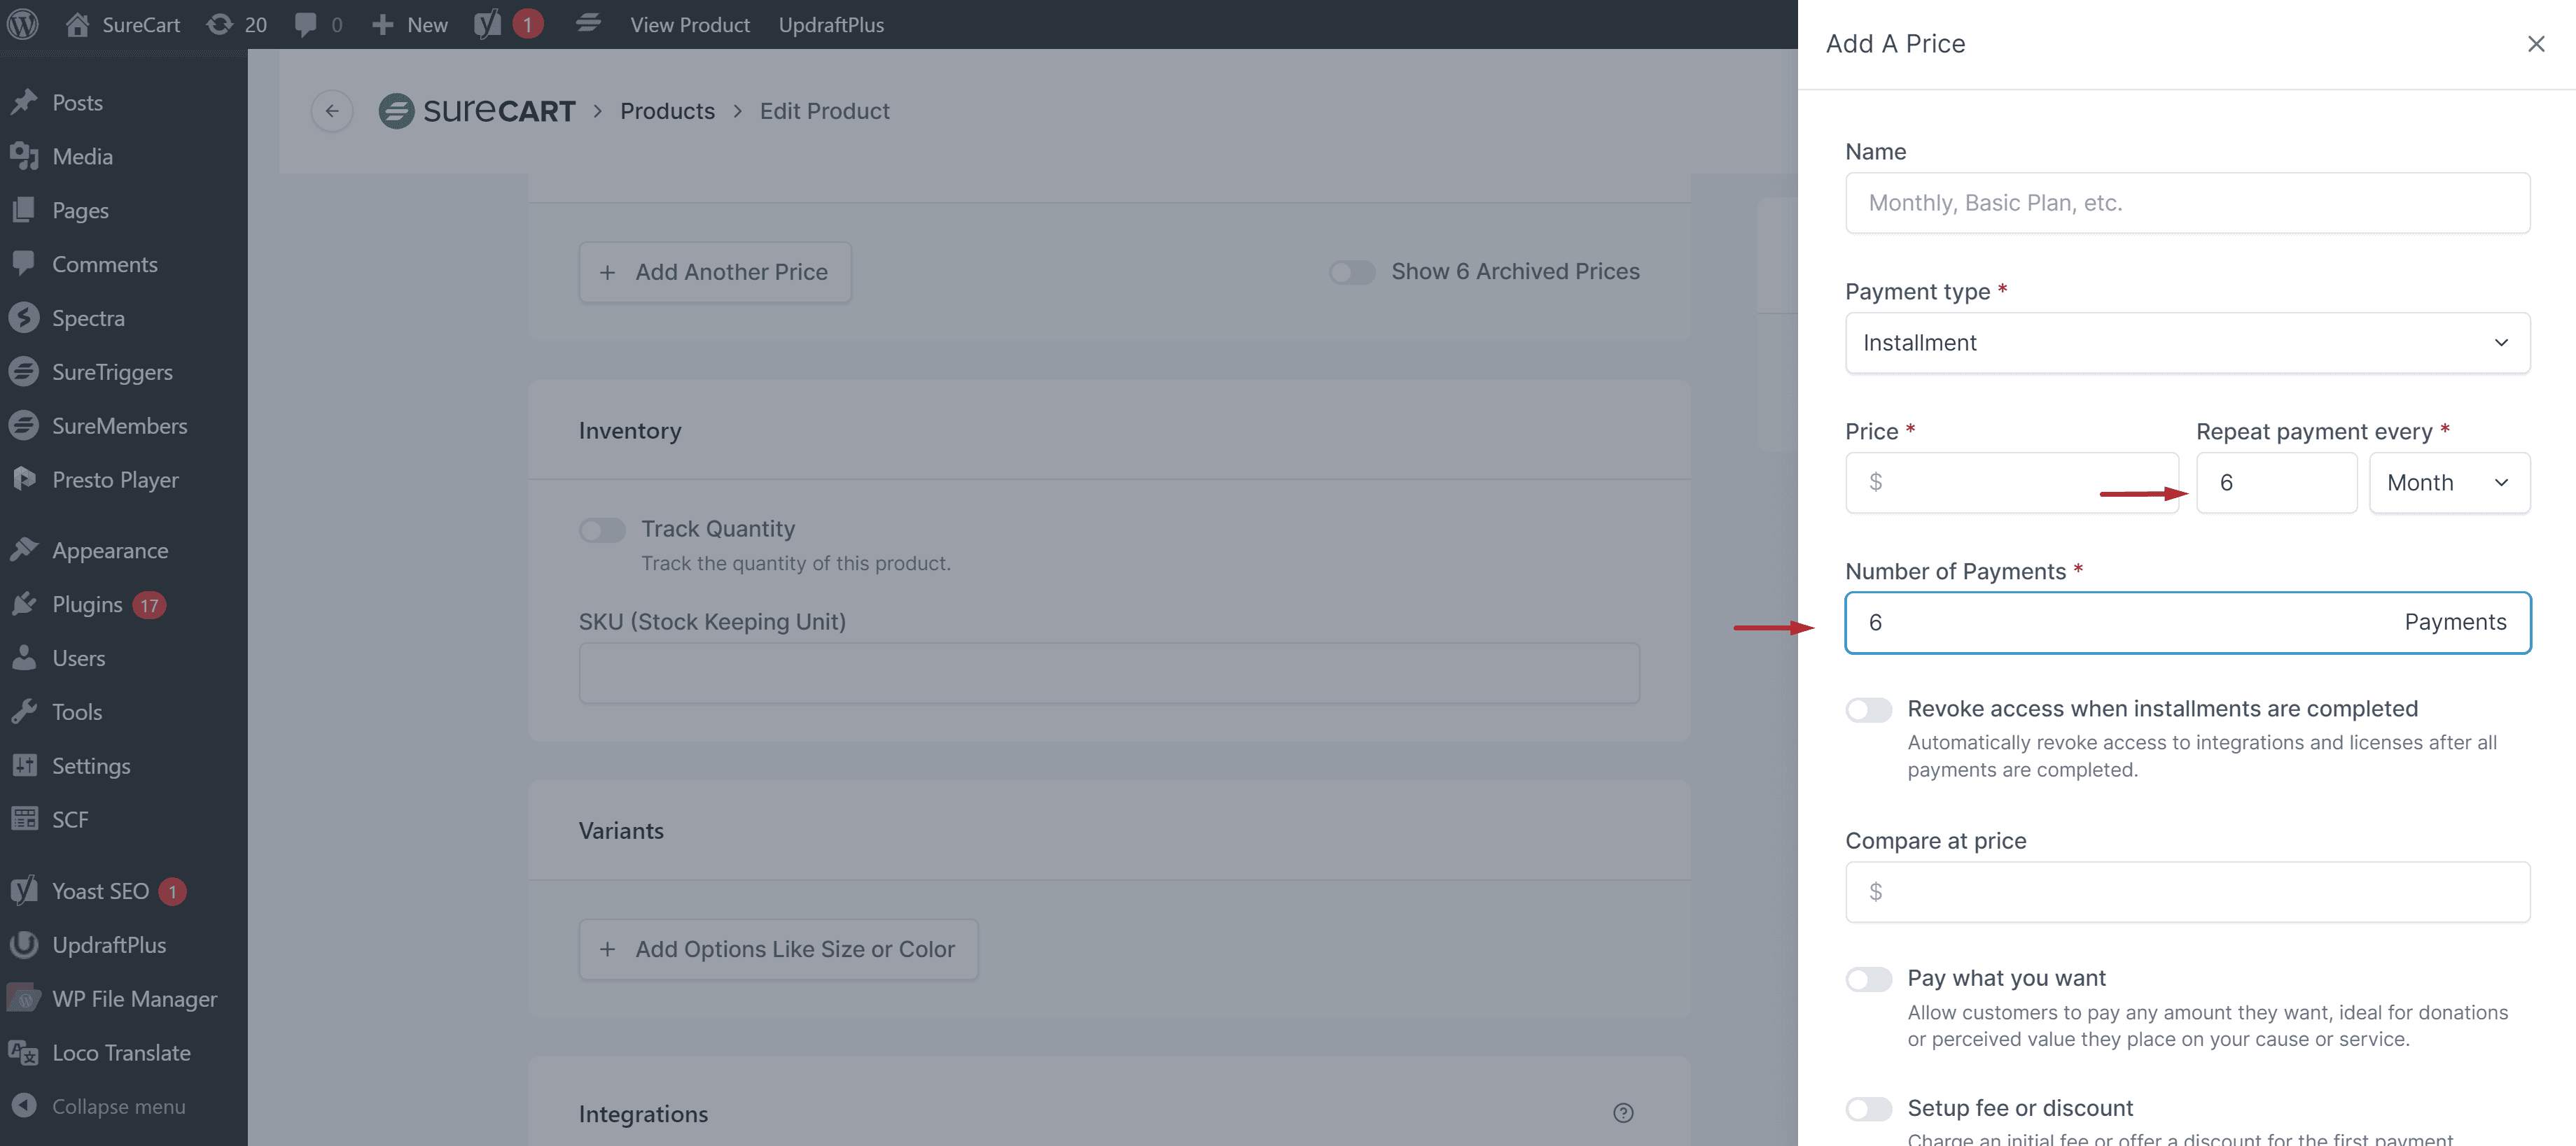Click the SureCart logo in header
2576x1146 pixels.
pos(477,111)
